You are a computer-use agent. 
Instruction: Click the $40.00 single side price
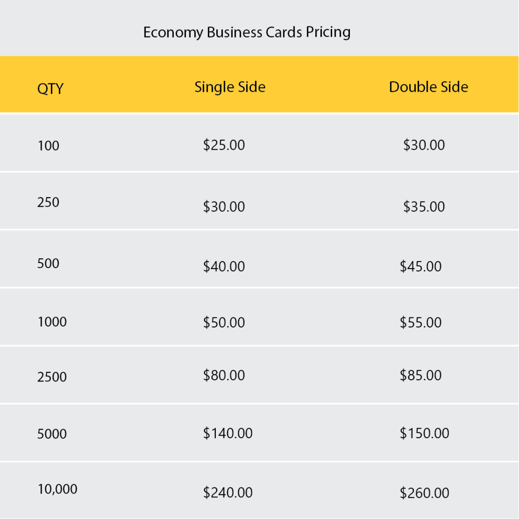pos(224,266)
